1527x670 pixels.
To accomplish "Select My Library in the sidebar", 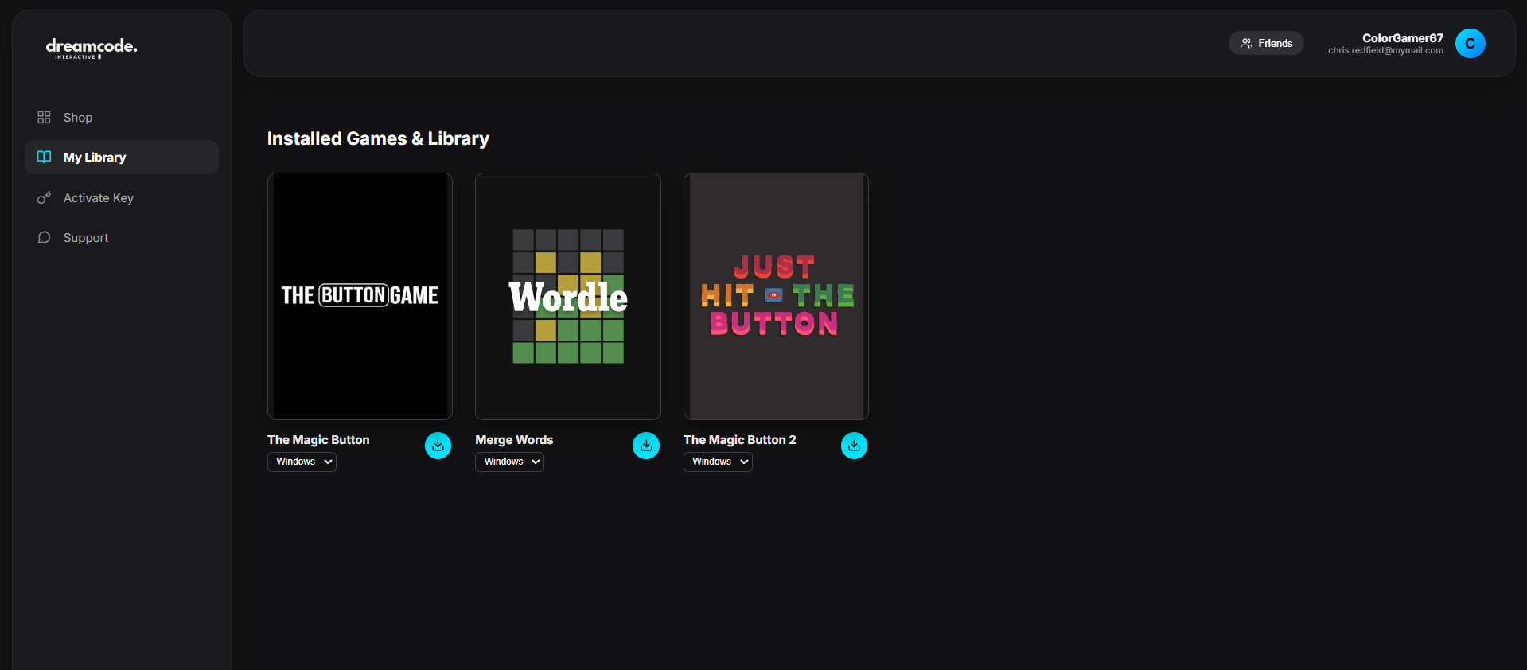I will click(122, 158).
